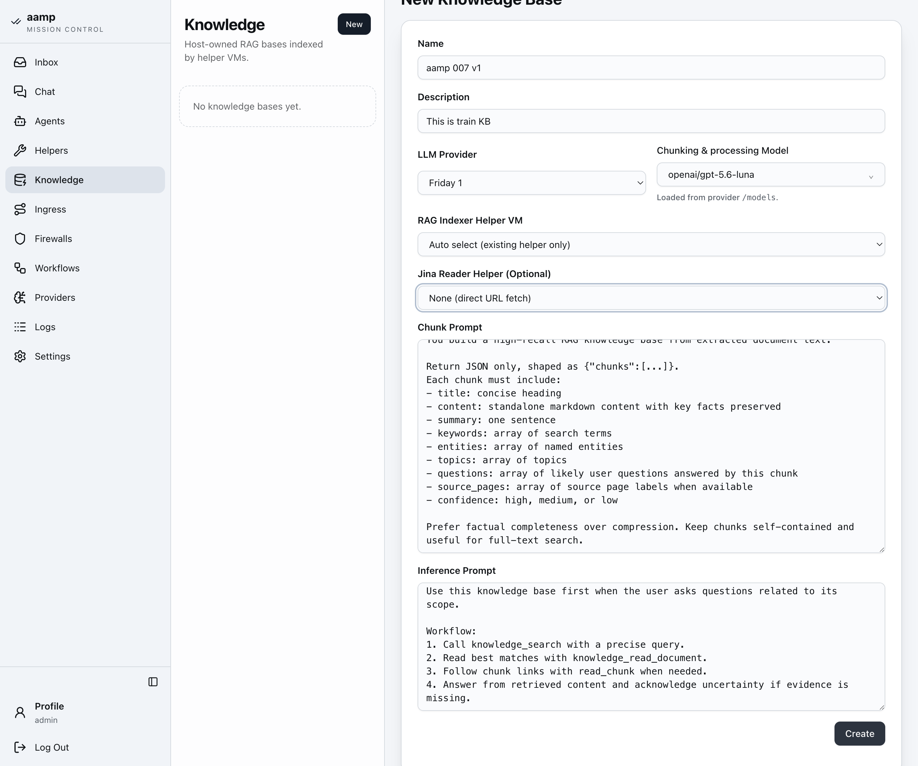View Logs label in sidebar
Screen dimensions: 918x766
pyautogui.click(x=45, y=327)
